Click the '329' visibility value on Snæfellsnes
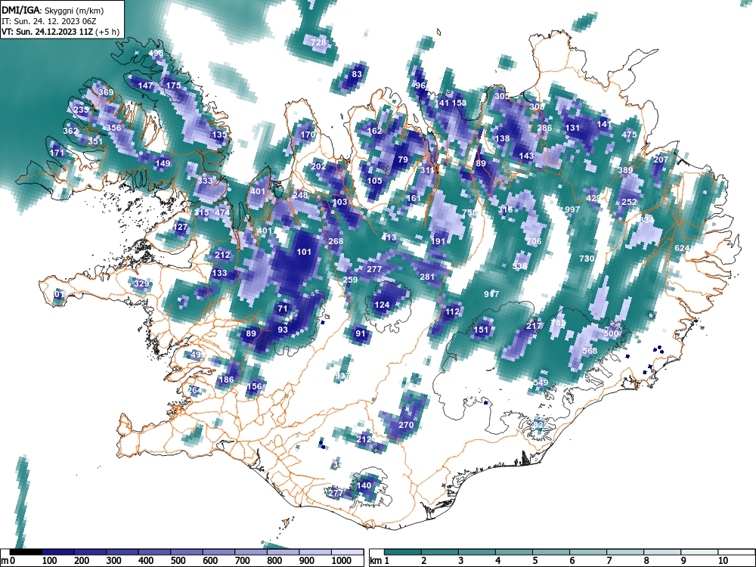The width and height of the screenshot is (756, 567). pos(141,283)
